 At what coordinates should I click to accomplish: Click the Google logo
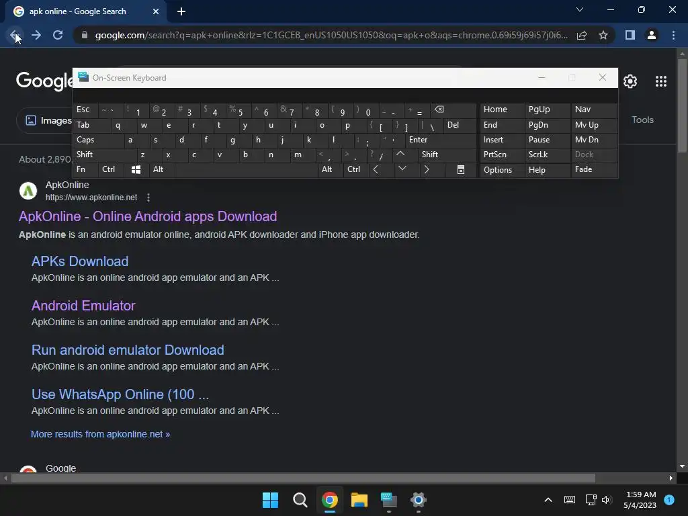coord(44,81)
